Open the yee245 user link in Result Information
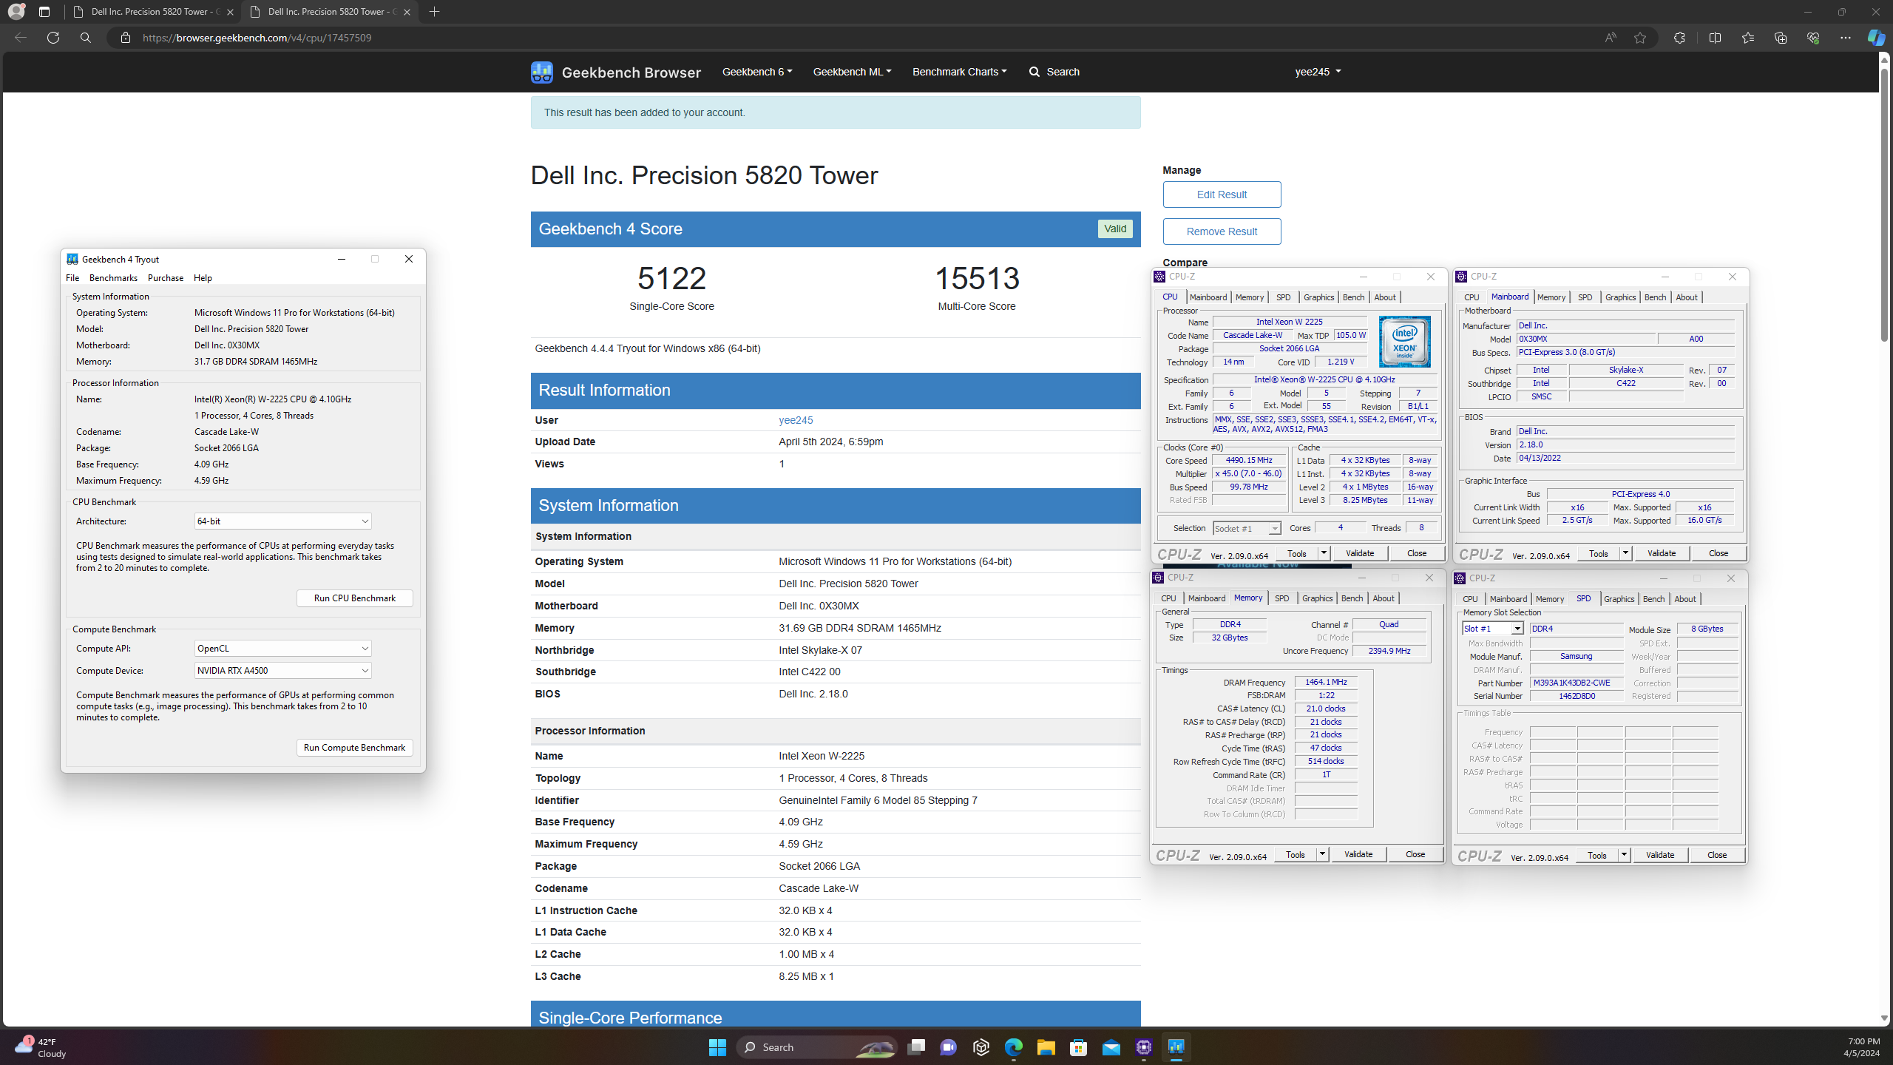 796,420
